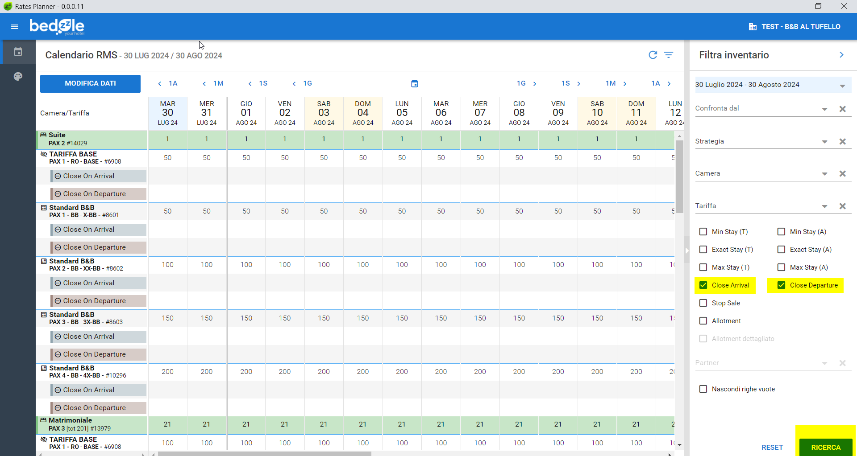Open the date picker calendar icon
857x456 pixels.
(415, 83)
